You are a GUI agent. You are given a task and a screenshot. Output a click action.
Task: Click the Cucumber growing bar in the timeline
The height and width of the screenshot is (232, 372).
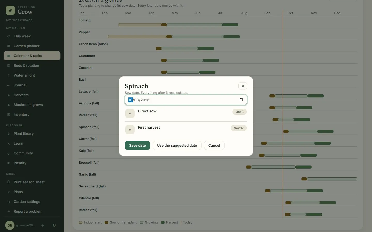click(185, 60)
